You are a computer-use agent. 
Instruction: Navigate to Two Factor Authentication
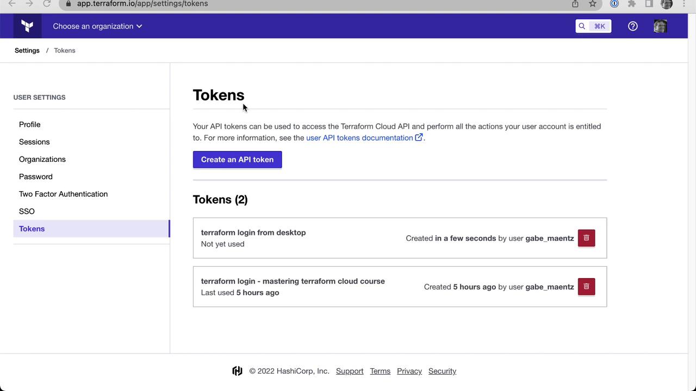point(63,194)
